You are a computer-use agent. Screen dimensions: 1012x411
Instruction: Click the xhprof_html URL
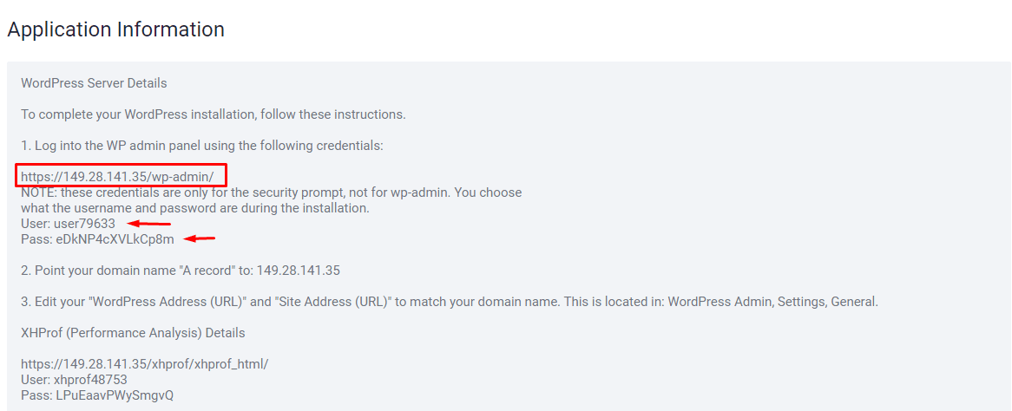click(145, 364)
